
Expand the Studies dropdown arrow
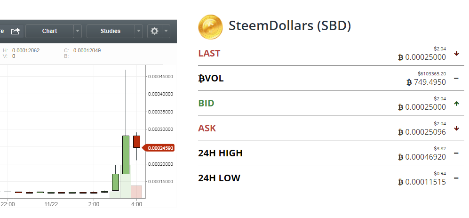point(139,31)
